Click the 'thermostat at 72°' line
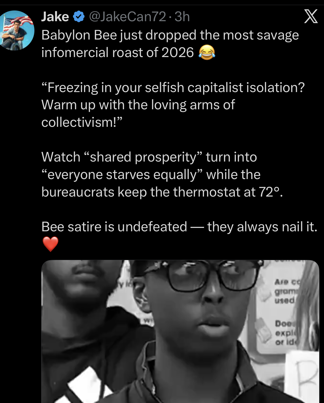324x403 pixels. [162, 192]
